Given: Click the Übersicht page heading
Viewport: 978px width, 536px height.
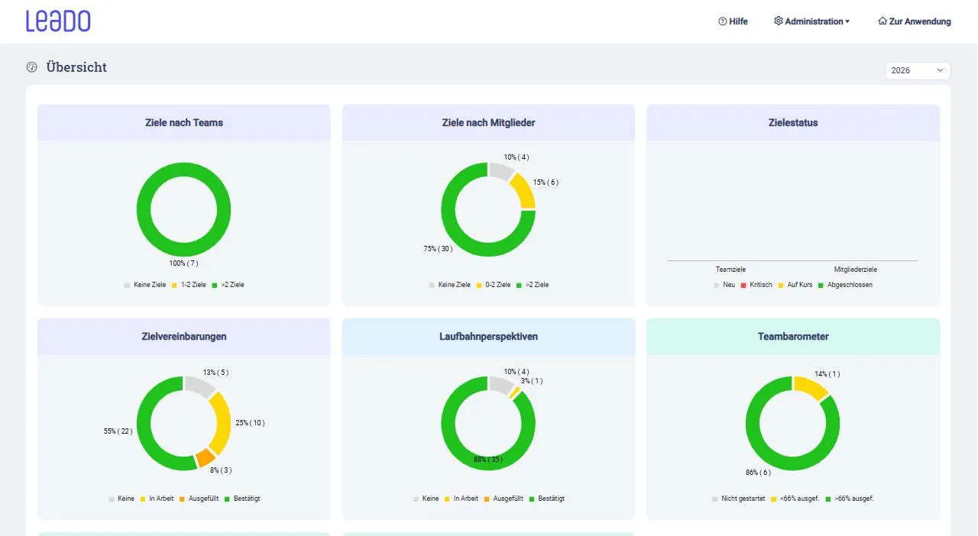Looking at the screenshot, I should pyautogui.click(x=76, y=67).
